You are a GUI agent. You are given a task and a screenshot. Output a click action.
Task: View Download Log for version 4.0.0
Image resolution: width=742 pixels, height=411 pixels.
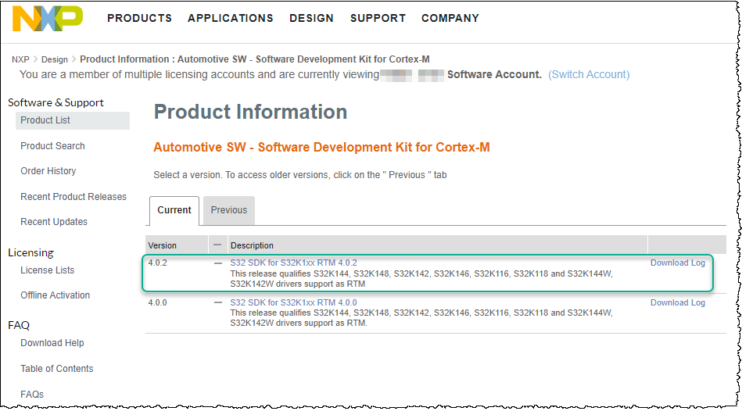point(677,303)
